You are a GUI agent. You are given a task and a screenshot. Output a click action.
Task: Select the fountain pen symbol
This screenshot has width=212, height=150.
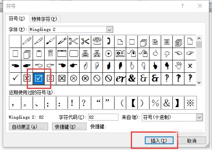click(39, 41)
